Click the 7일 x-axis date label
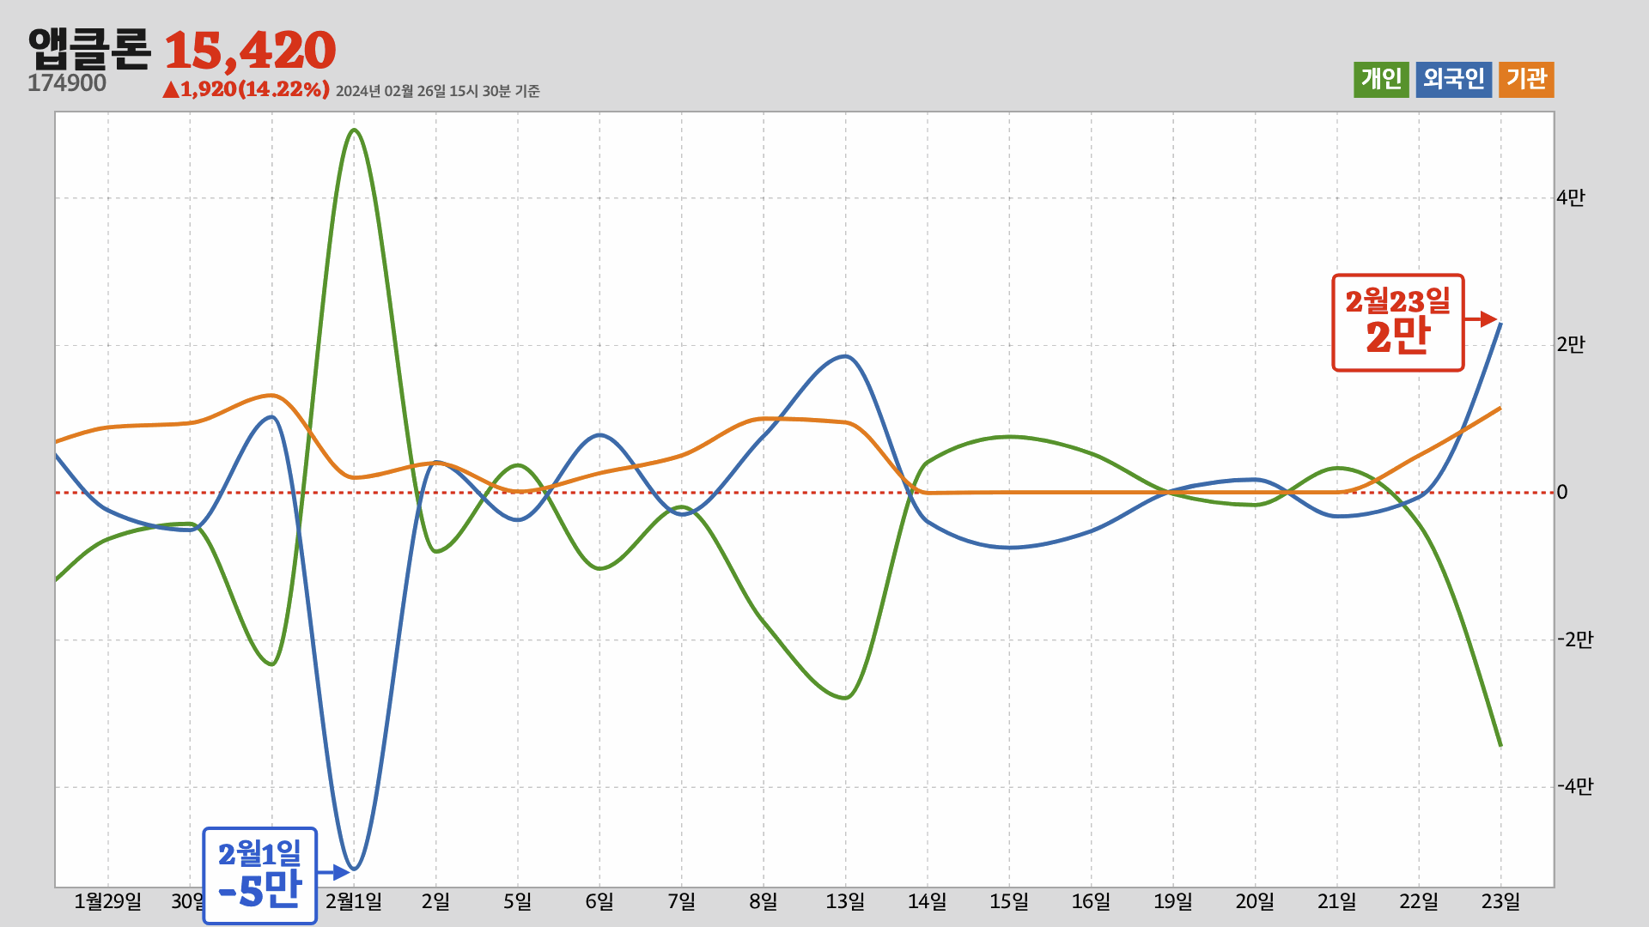 (682, 902)
